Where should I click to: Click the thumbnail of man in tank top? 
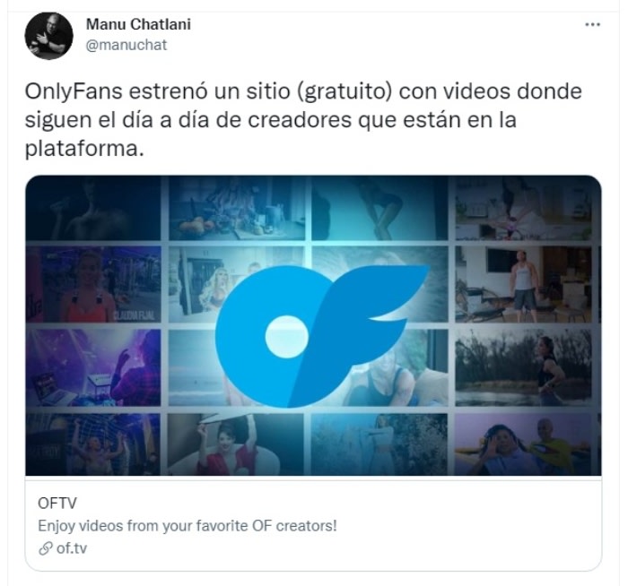click(523, 284)
